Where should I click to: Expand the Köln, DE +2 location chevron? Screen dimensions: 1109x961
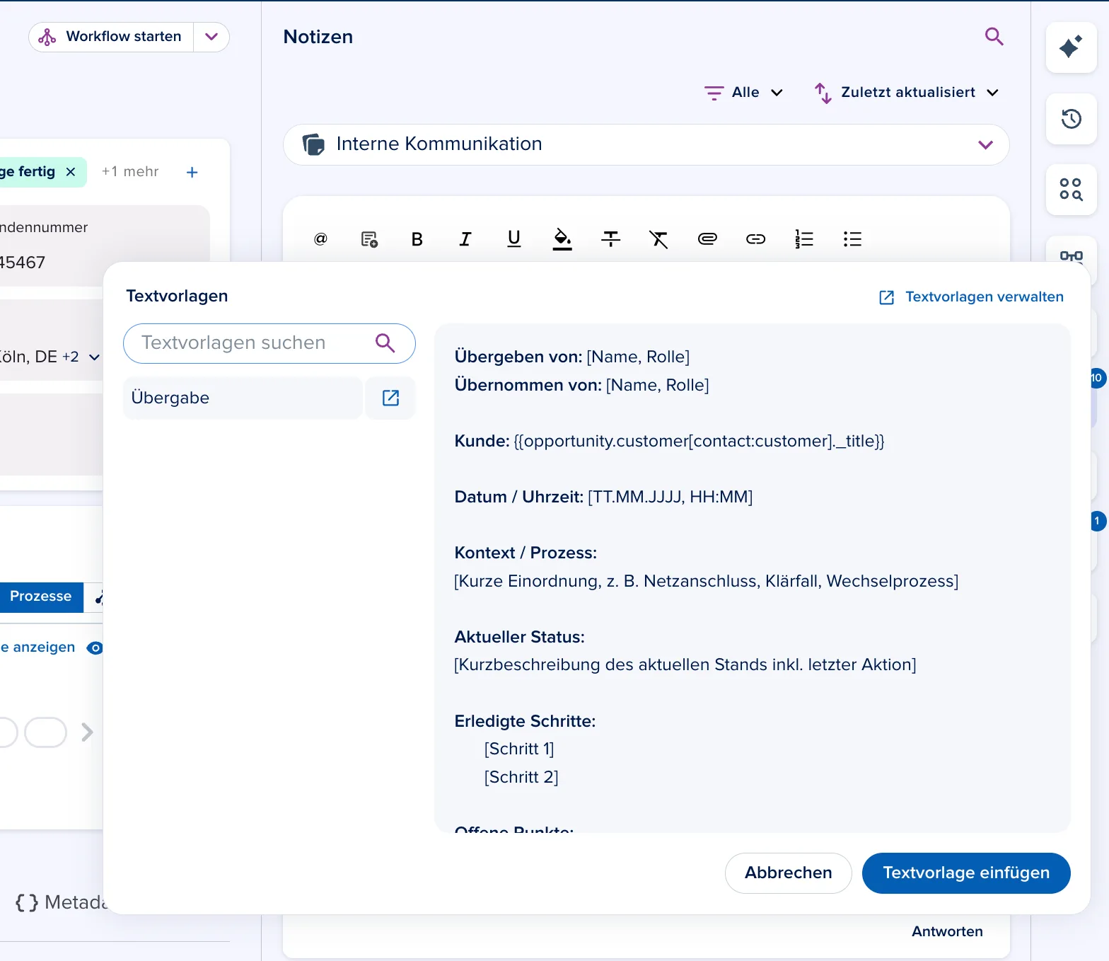point(94,357)
